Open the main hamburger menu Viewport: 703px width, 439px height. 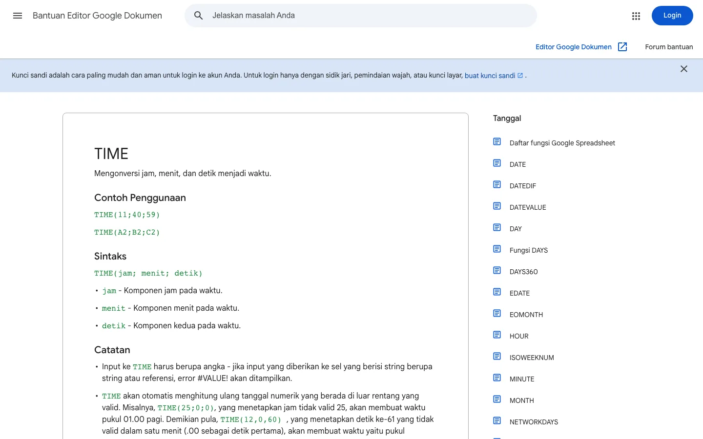tap(18, 16)
